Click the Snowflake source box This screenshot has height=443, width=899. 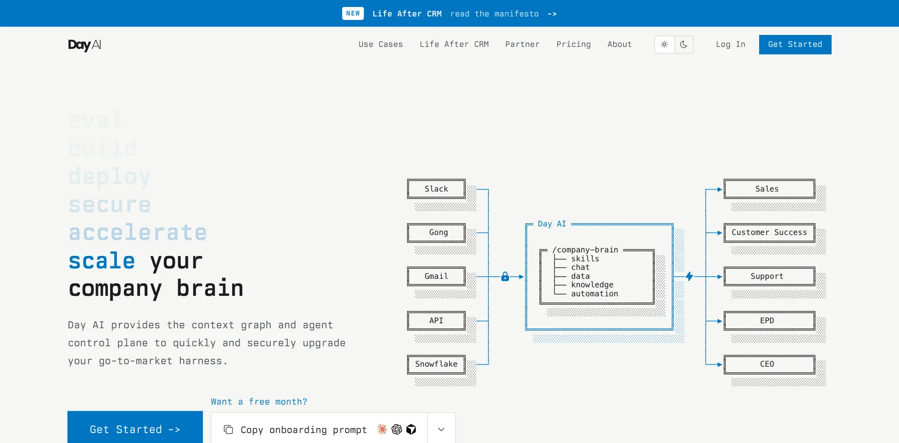click(437, 364)
